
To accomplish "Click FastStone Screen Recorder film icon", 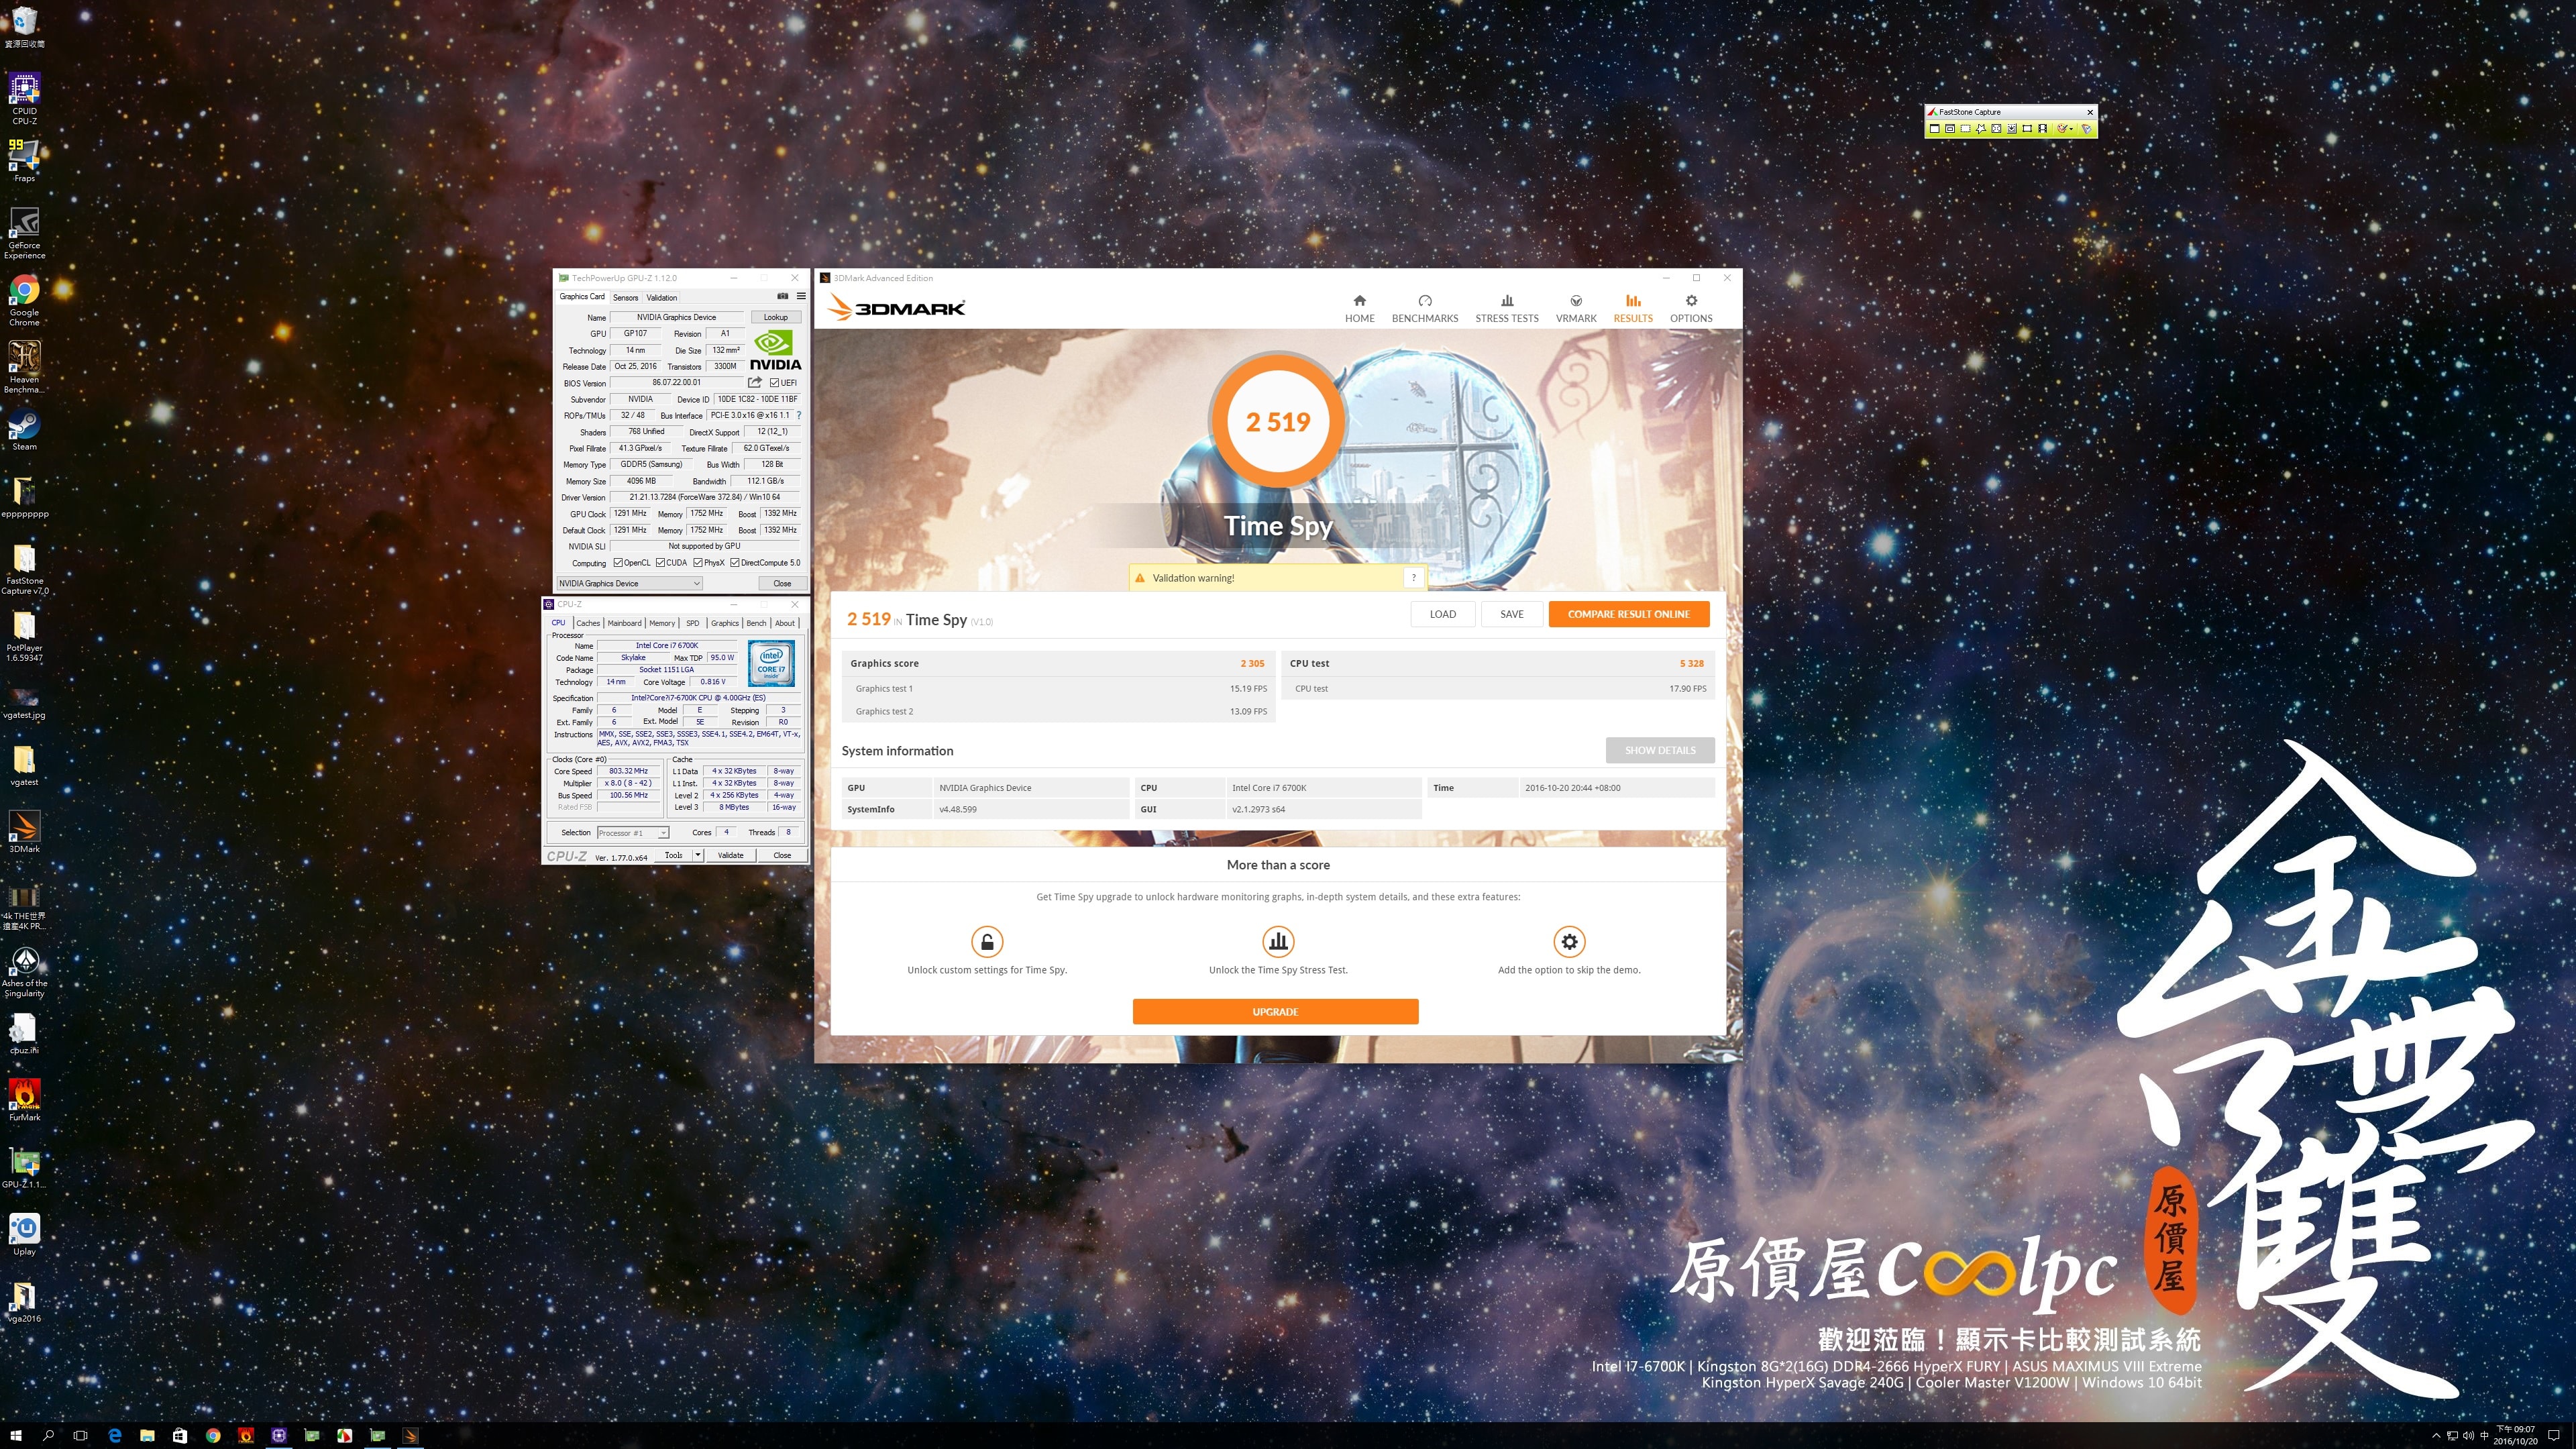I will click(x=2043, y=129).
